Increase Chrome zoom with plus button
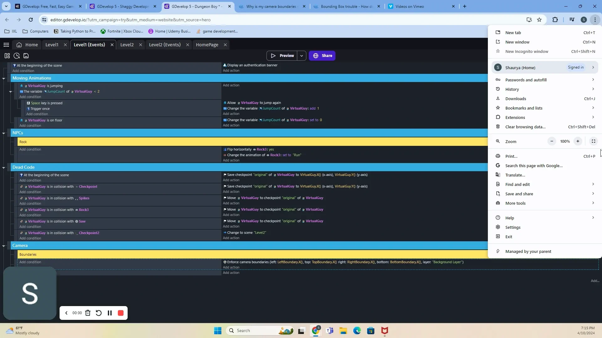The width and height of the screenshot is (602, 338). pyautogui.click(x=578, y=141)
